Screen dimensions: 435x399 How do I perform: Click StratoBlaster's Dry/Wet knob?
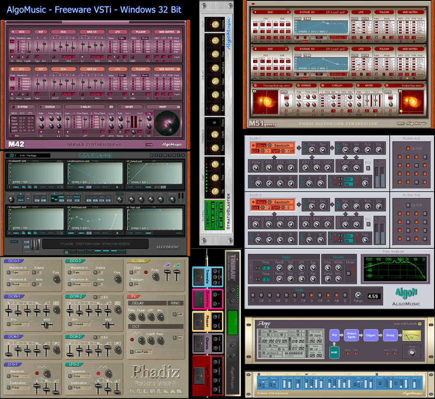(215, 41)
